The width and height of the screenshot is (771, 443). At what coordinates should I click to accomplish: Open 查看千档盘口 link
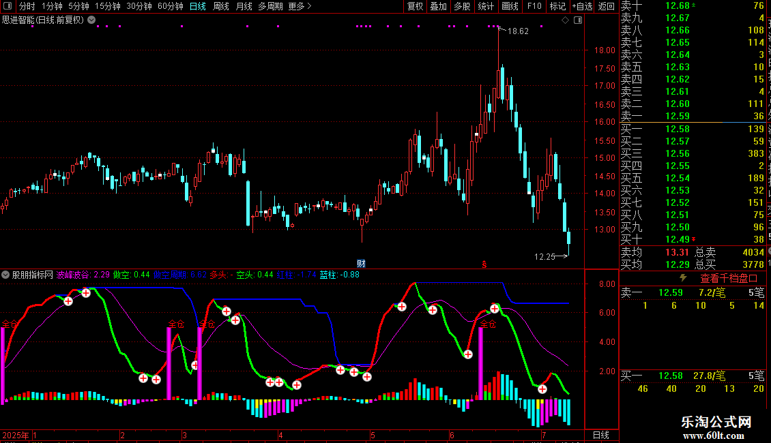pos(729,279)
